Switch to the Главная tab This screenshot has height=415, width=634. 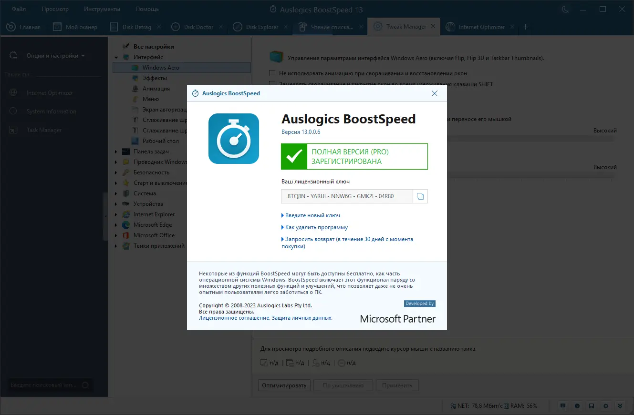pyautogui.click(x=23, y=27)
